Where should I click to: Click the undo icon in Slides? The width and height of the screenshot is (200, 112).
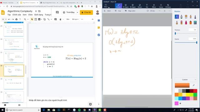pos(9,19)
